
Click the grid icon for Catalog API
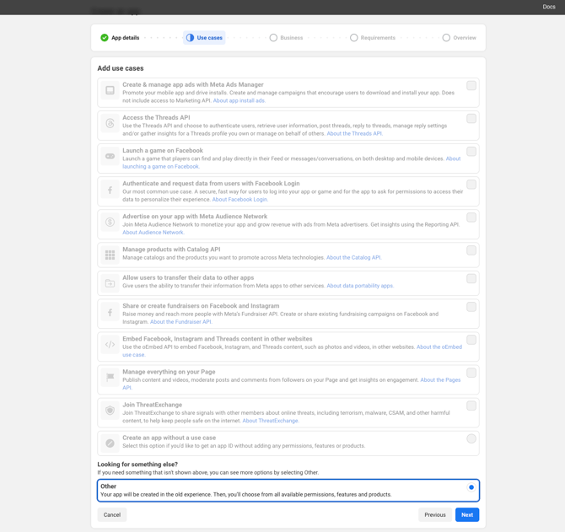click(x=110, y=255)
